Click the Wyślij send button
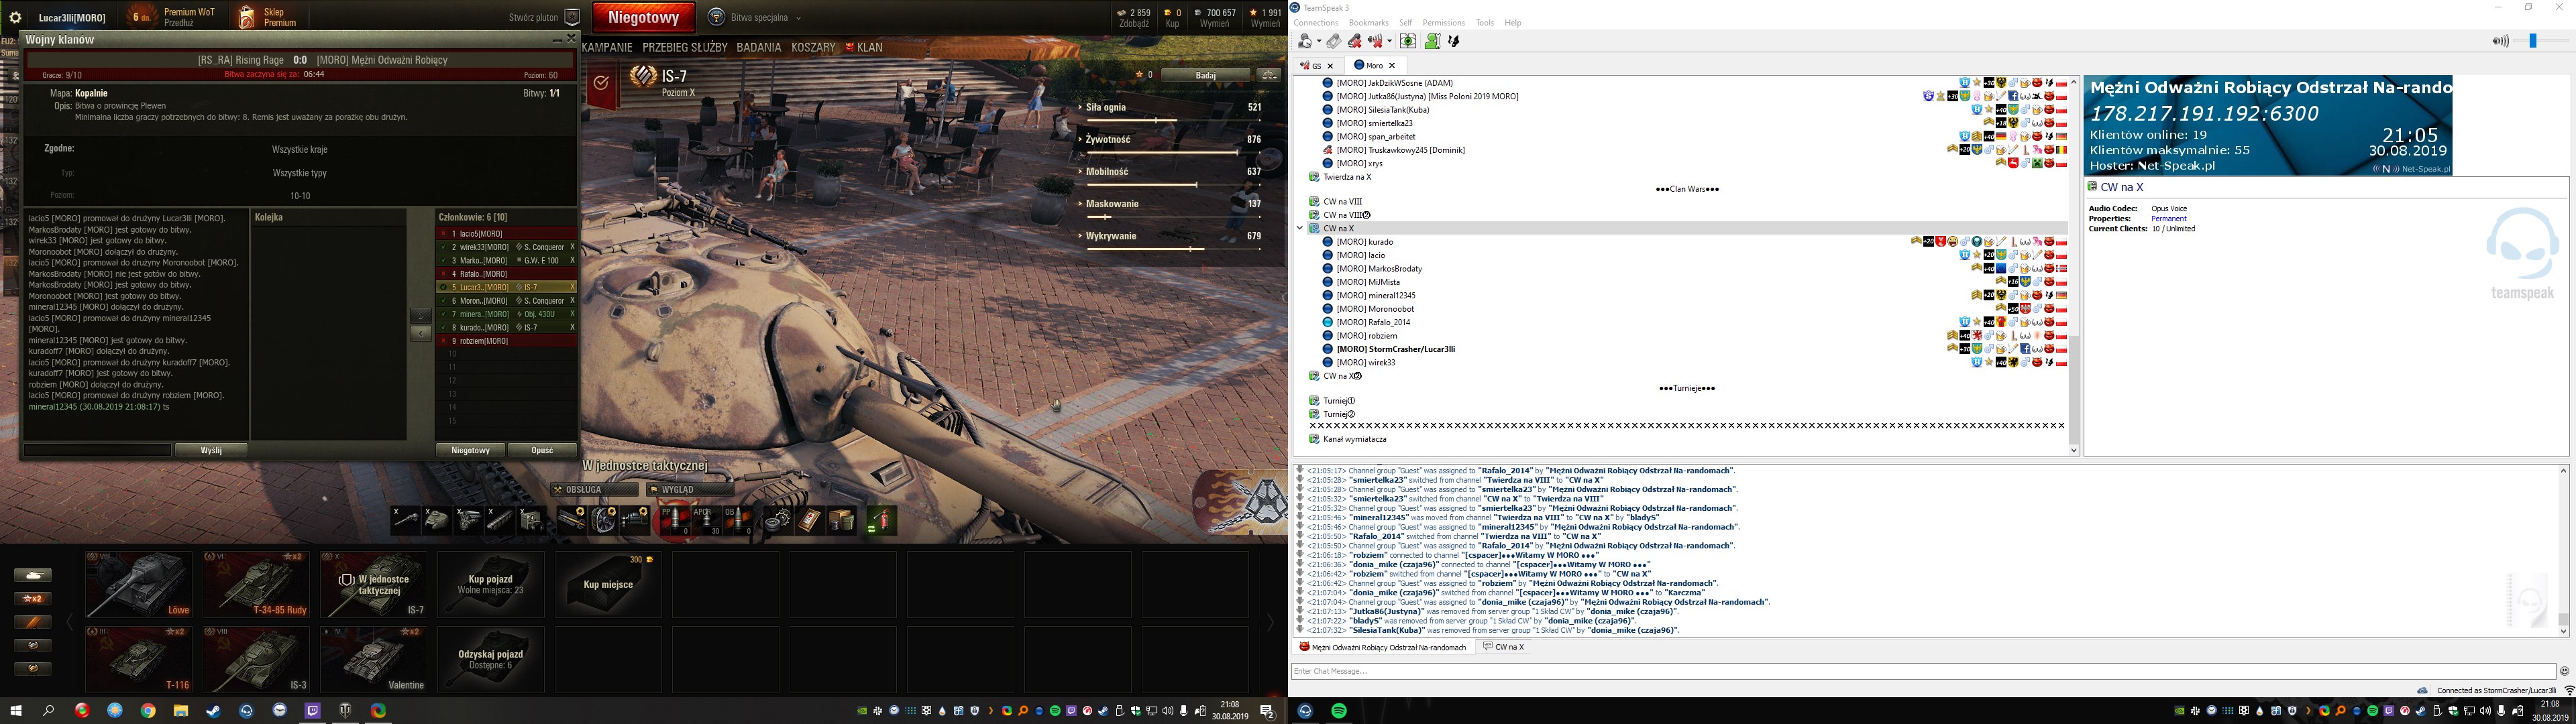Image resolution: width=2576 pixels, height=724 pixels. [x=210, y=450]
